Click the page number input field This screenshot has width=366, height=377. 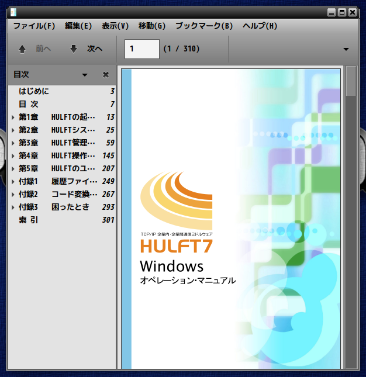[x=142, y=49]
